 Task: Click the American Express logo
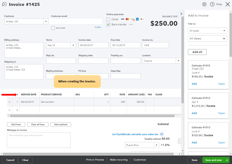click(137, 19)
